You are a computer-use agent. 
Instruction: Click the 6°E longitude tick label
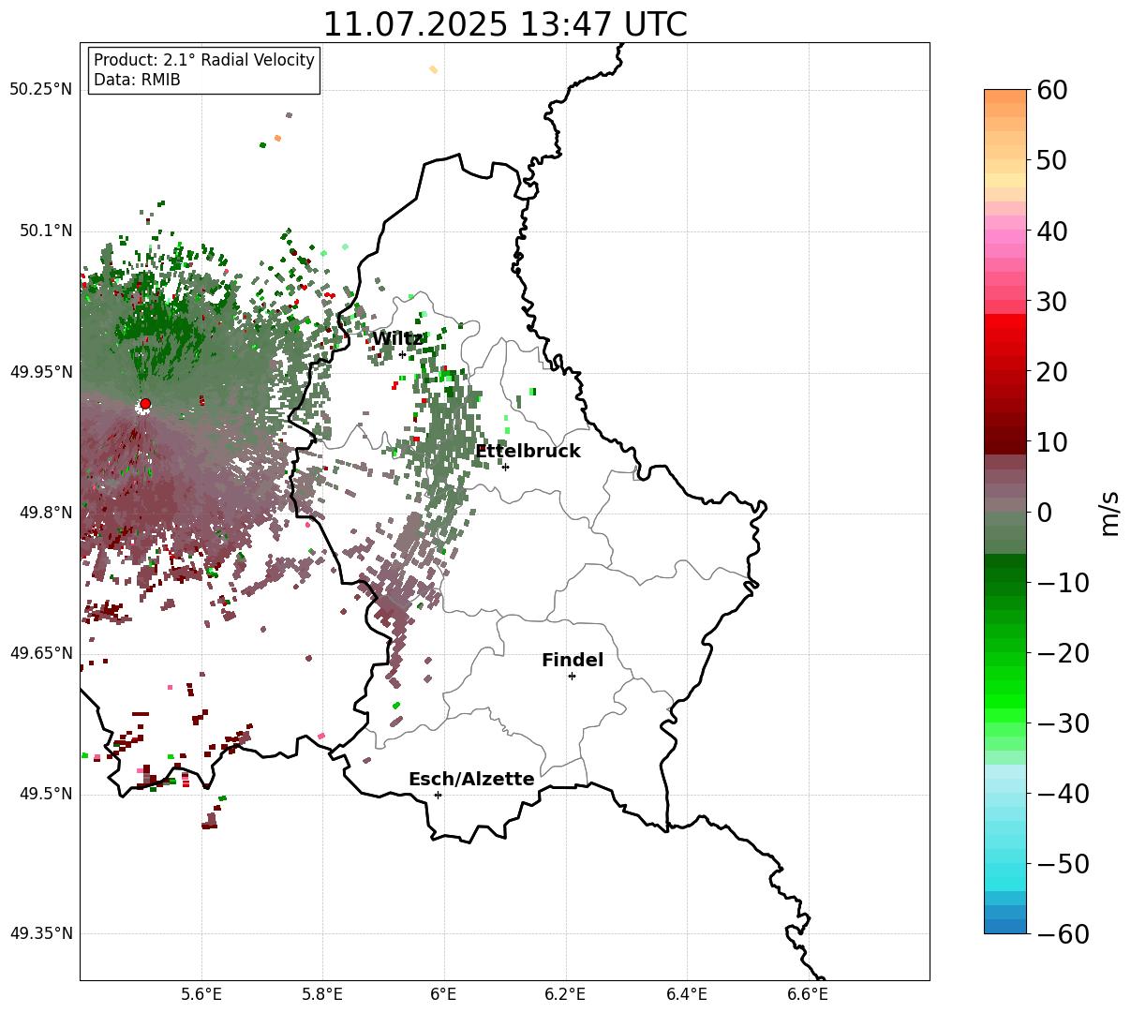point(444,994)
